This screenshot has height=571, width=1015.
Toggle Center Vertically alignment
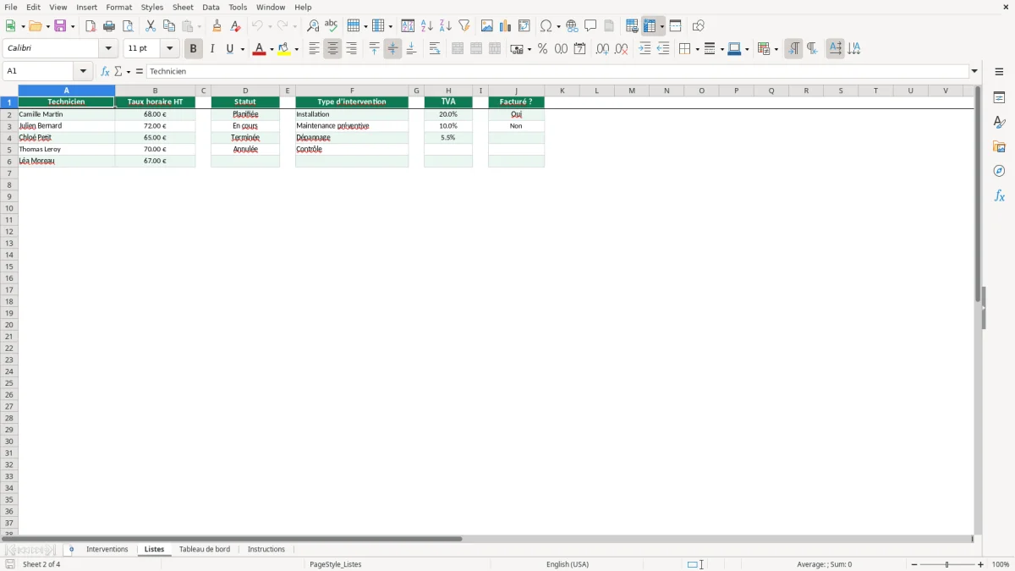point(393,49)
